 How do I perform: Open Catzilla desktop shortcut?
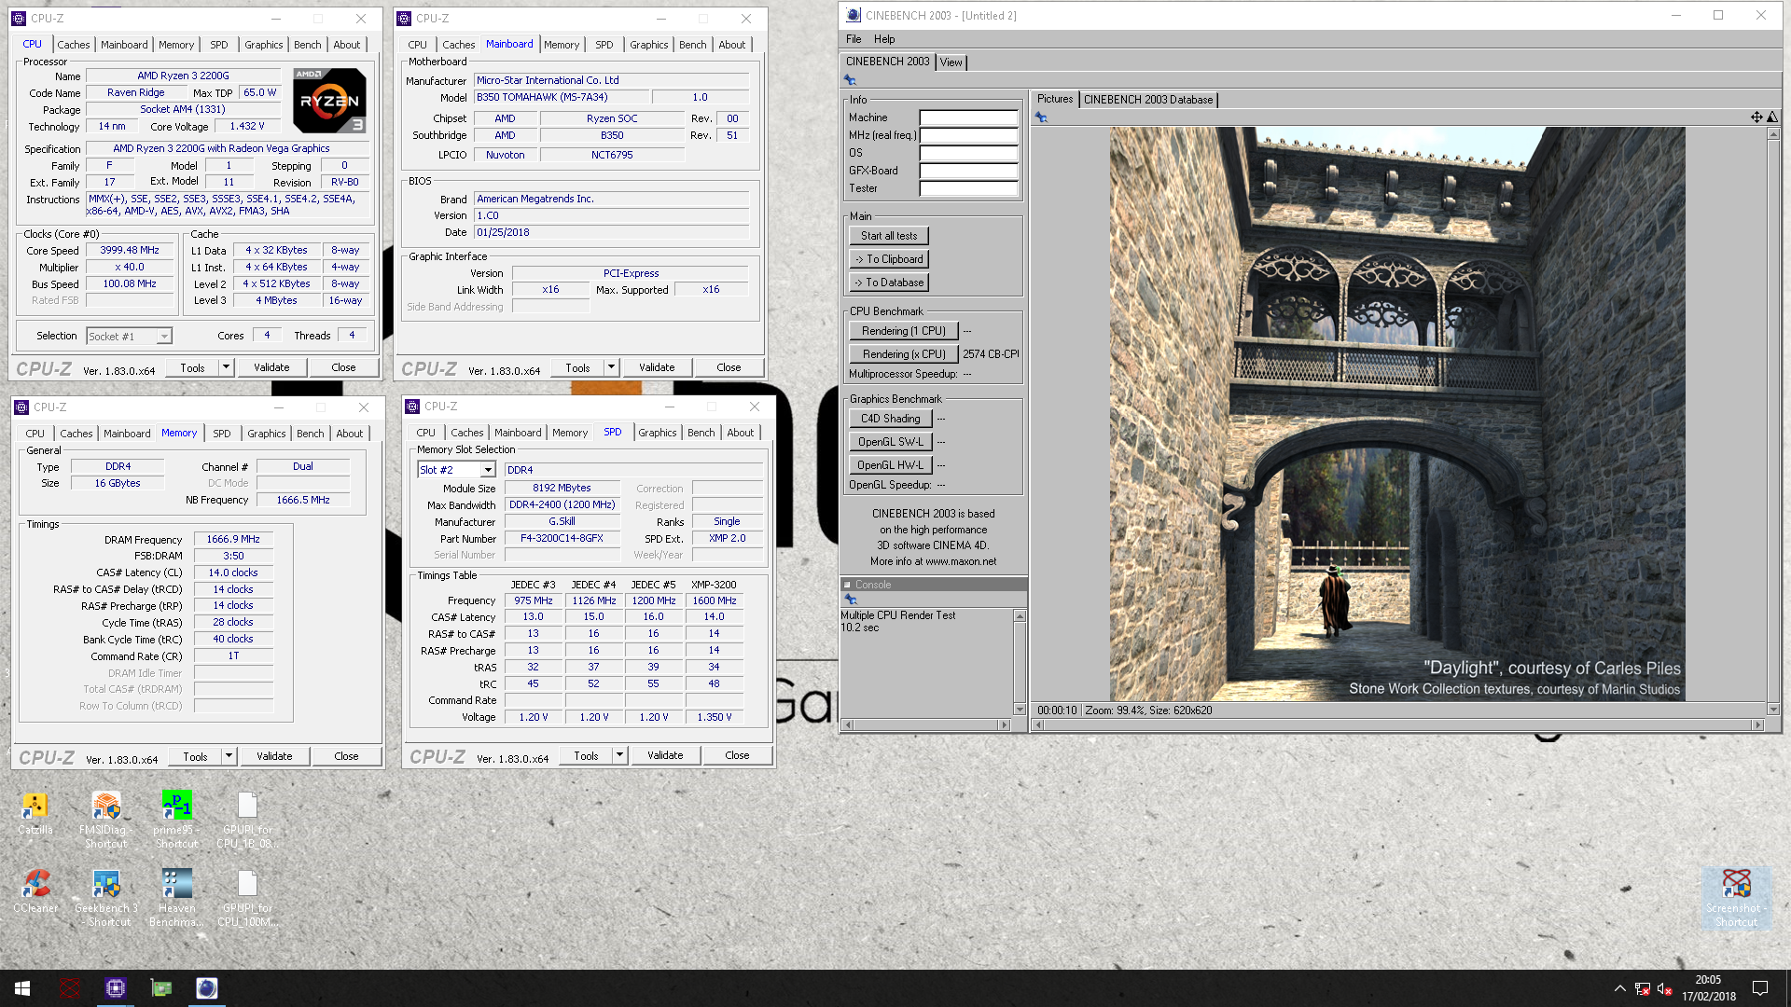point(35,814)
